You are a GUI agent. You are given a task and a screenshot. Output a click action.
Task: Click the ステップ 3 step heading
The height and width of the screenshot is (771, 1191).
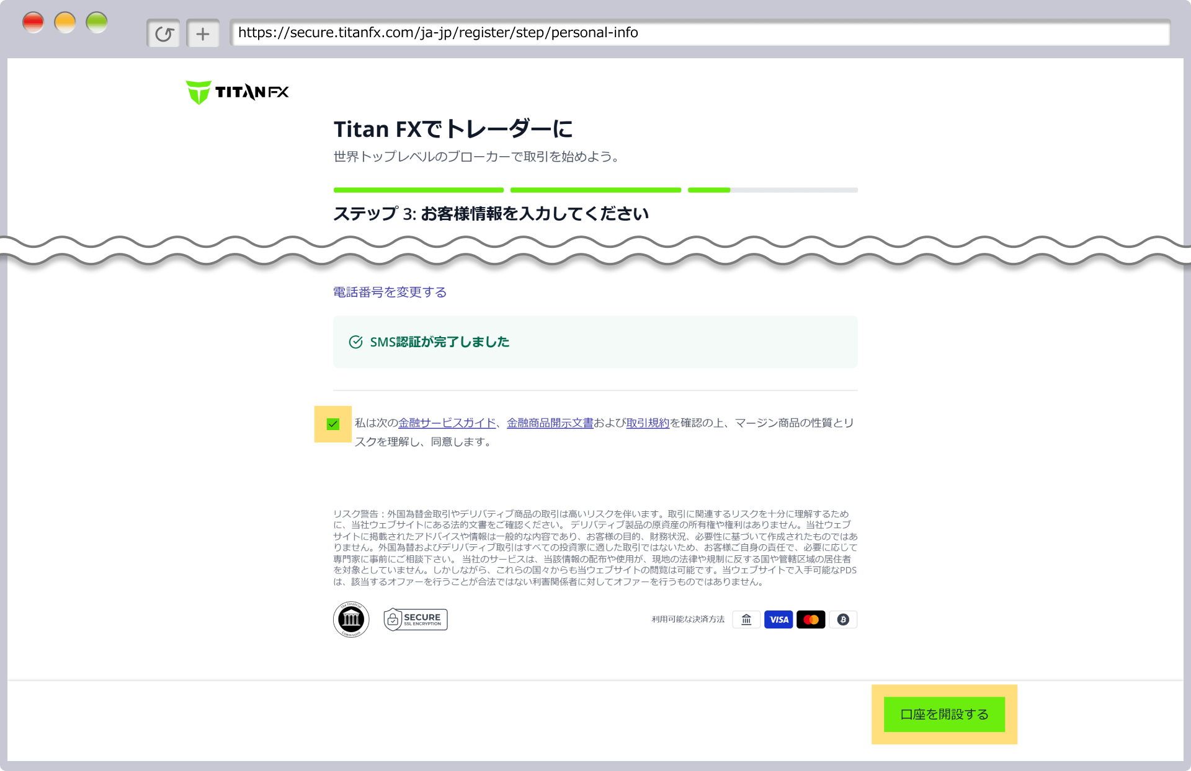491,214
